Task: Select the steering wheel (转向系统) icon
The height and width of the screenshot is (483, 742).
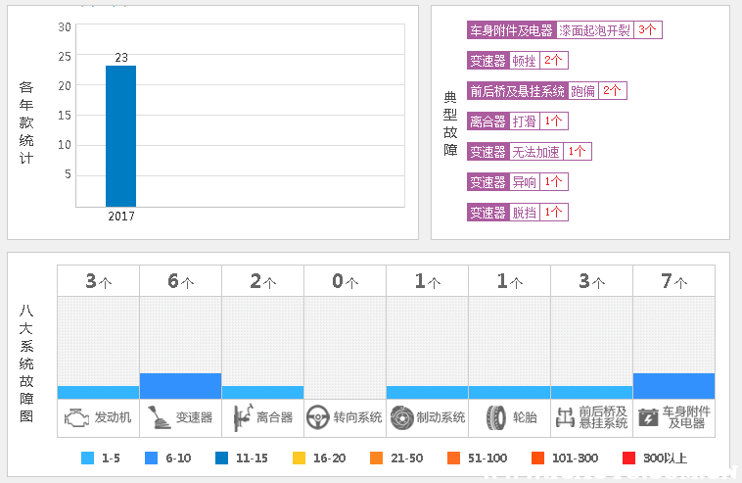Action: [317, 417]
